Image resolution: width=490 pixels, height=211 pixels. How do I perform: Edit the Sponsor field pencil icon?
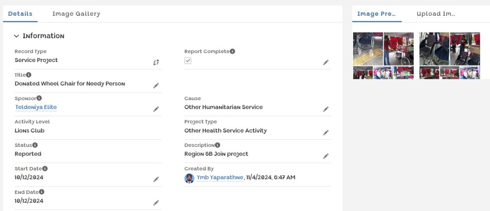(x=156, y=109)
